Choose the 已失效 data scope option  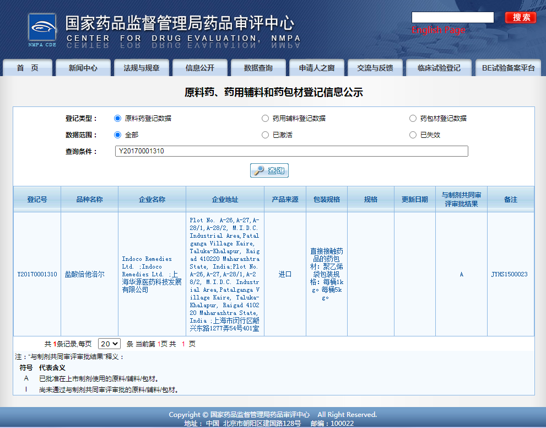click(413, 135)
